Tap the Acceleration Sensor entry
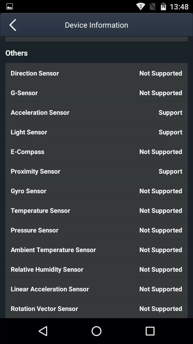The width and height of the screenshot is (193, 344). (x=96, y=113)
